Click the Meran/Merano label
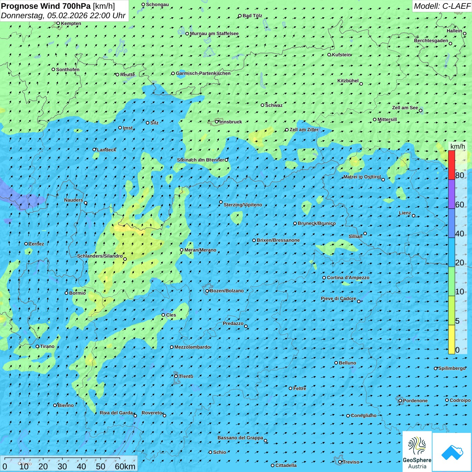Viewport: 472px width, 472px height. (200, 250)
